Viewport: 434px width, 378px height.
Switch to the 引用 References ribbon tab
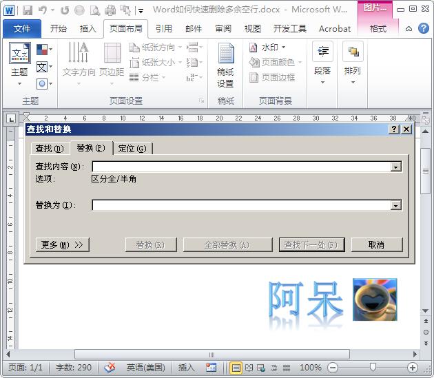coord(164,28)
